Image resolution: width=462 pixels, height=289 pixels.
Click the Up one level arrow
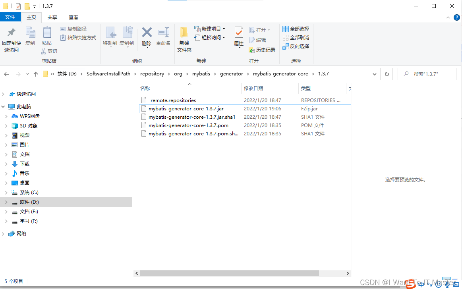tap(36, 74)
